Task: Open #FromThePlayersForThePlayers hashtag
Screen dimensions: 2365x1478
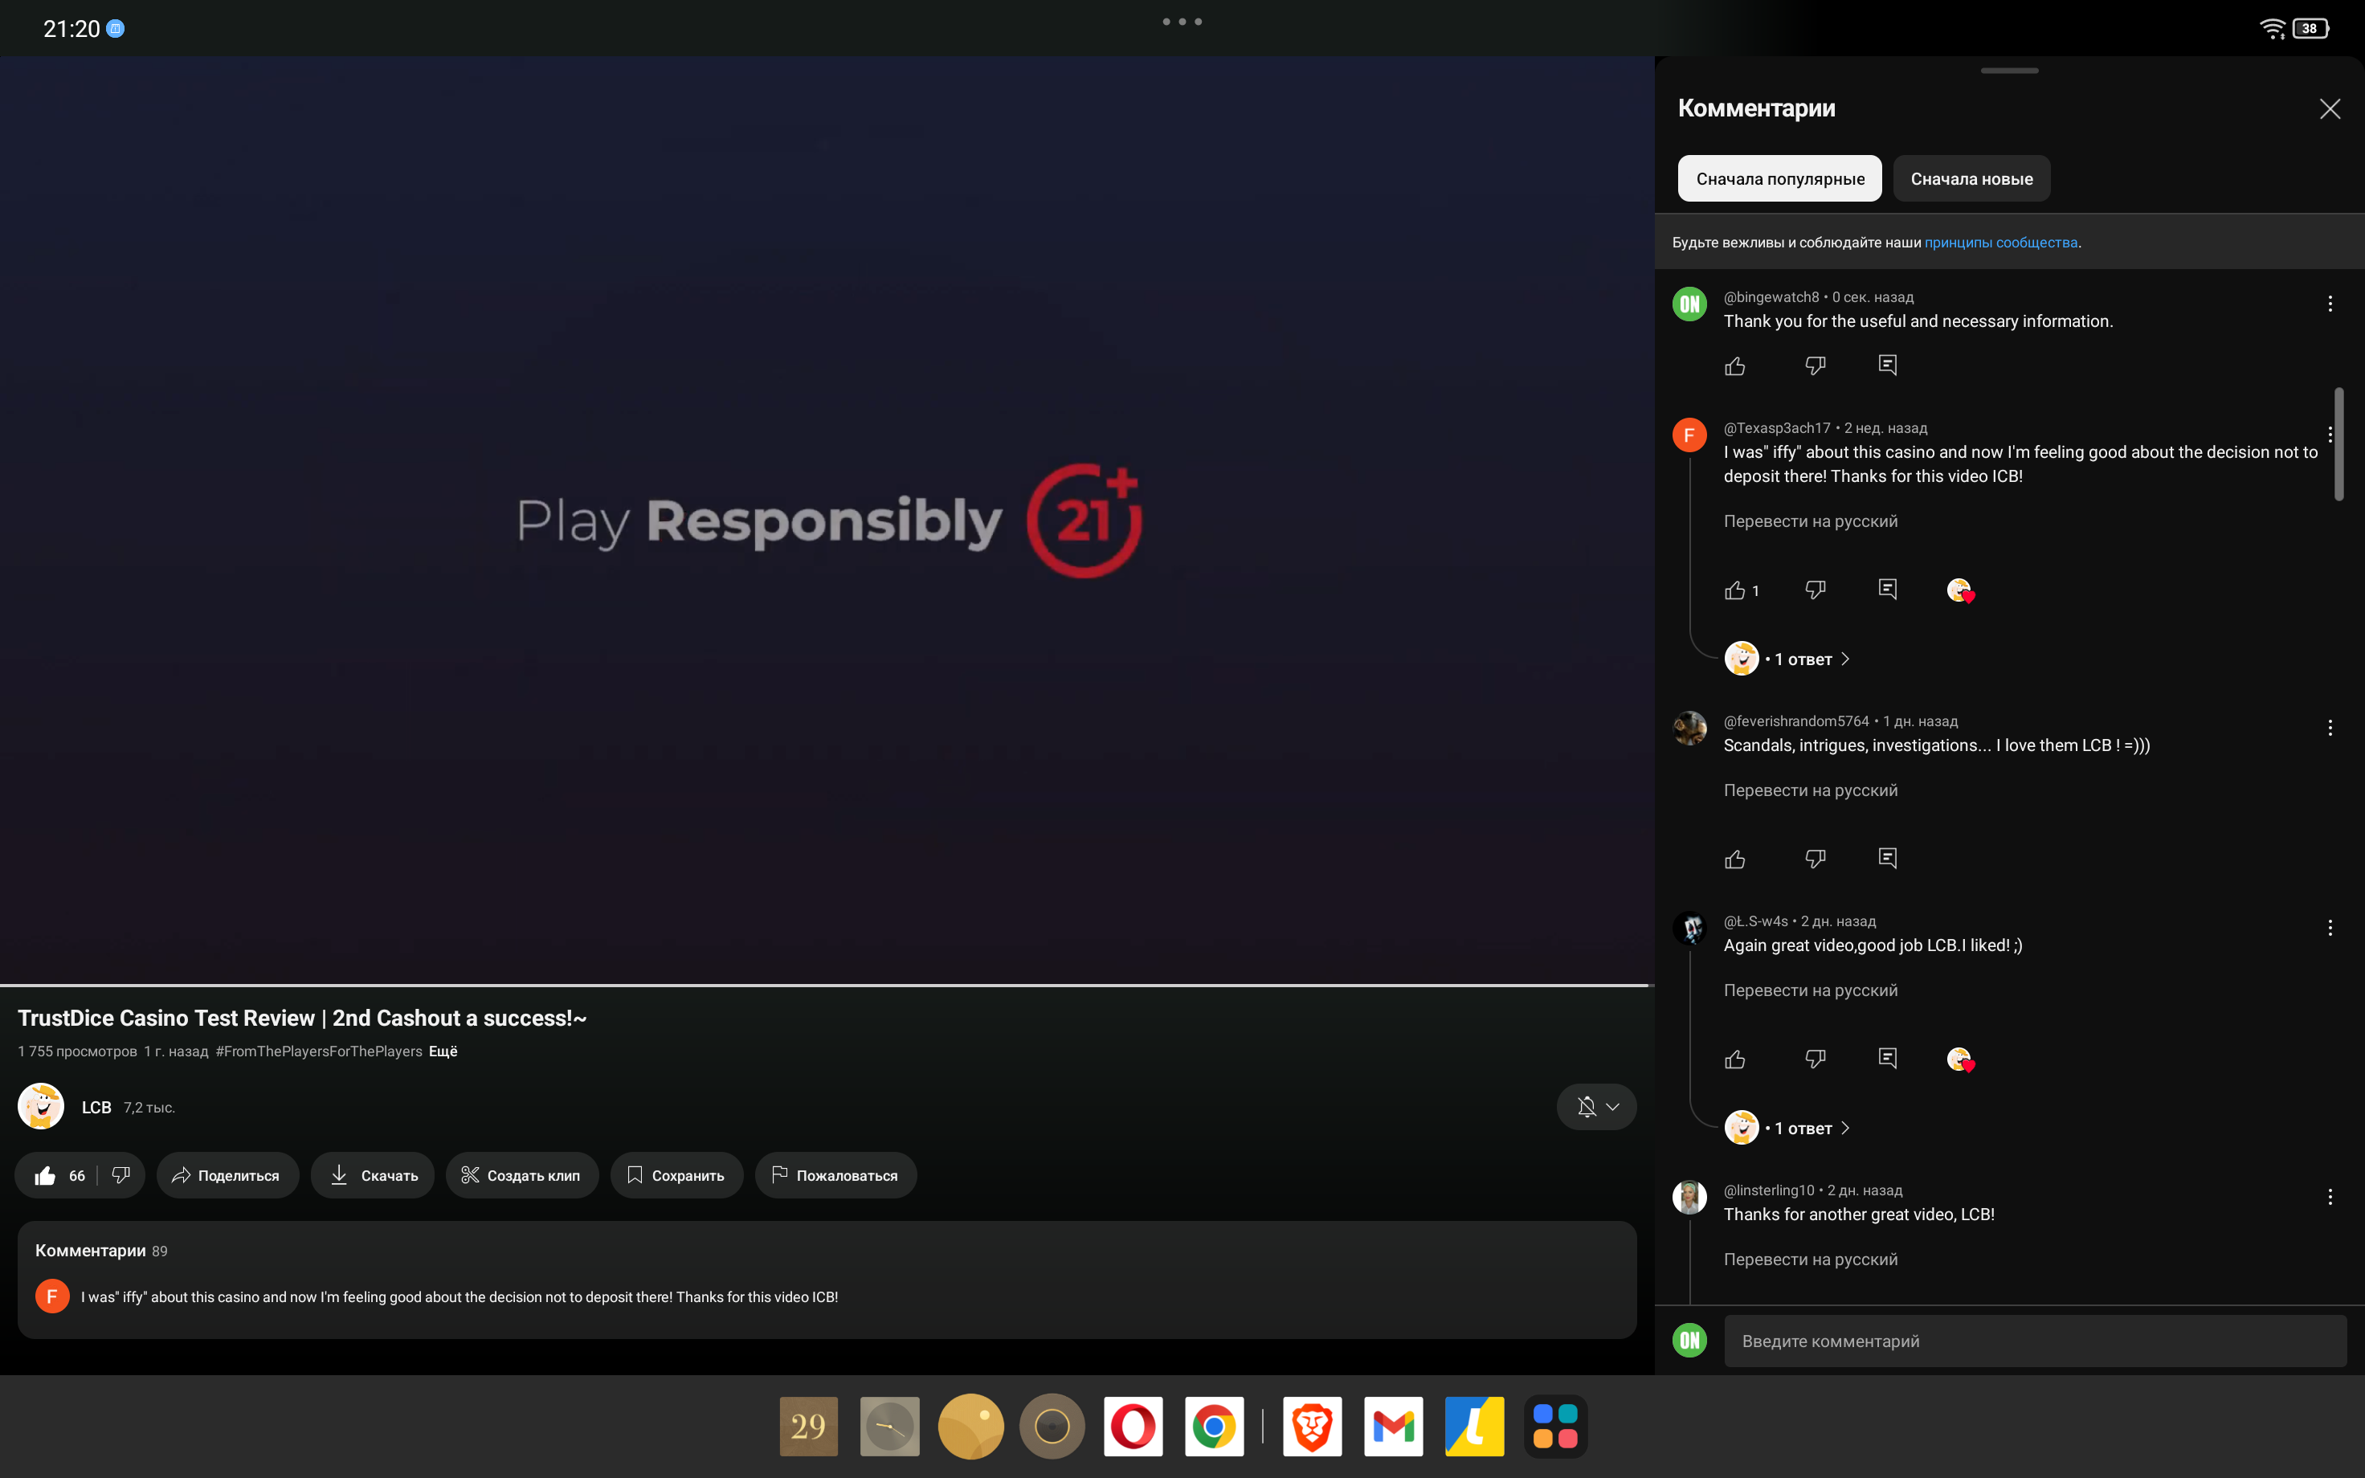Action: coord(319,1051)
